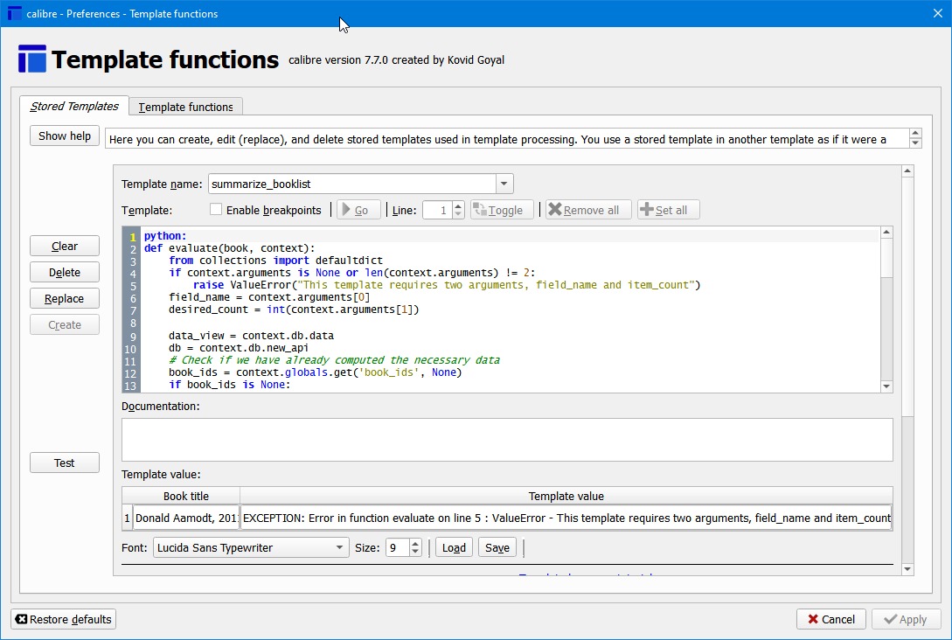Enable breakpoints checkbox

216,210
